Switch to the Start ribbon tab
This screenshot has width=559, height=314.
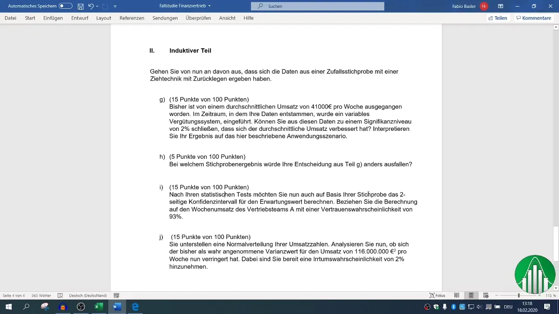30,18
